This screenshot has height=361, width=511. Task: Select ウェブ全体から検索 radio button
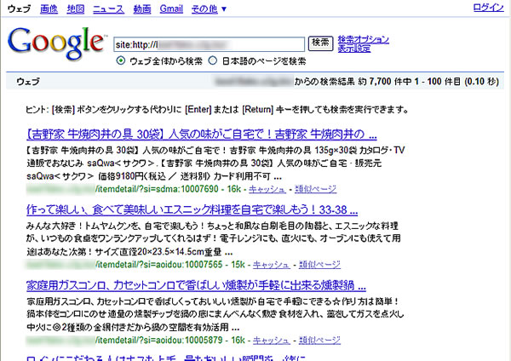[x=121, y=60]
